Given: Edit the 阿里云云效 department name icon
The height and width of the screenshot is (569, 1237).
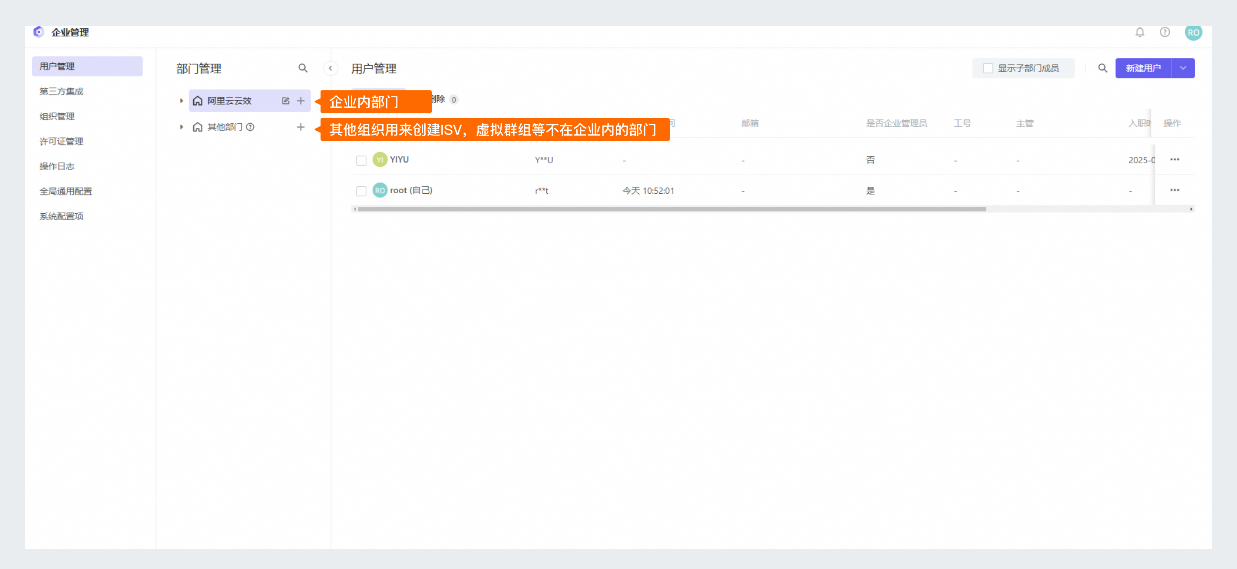Looking at the screenshot, I should click(286, 101).
